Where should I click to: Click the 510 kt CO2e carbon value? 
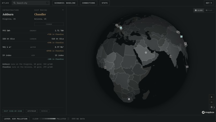58,39
